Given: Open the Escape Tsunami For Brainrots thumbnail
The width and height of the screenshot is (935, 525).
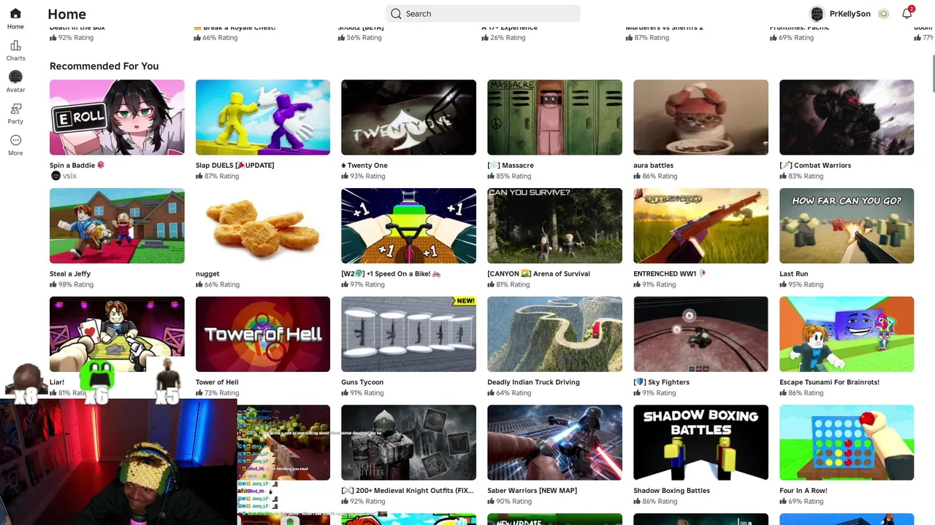Looking at the screenshot, I should point(847,334).
